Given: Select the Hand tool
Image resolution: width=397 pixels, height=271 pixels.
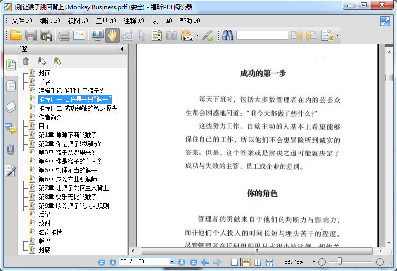Looking at the screenshot, I should [x=113, y=35].
